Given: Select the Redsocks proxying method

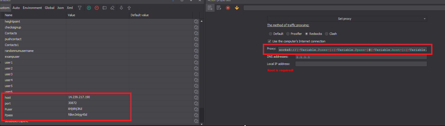Looking at the screenshot, I should [313, 34].
